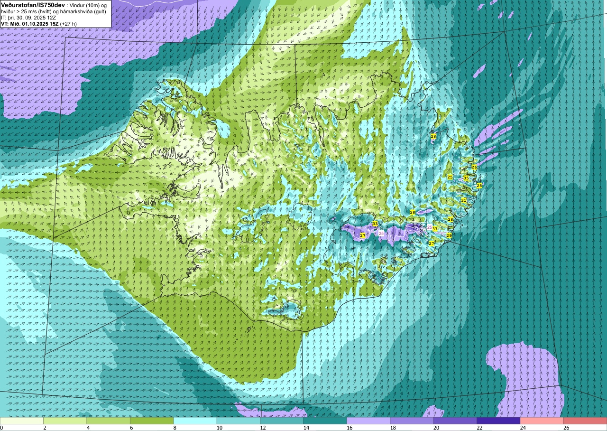Pick the 18–20 m/s light purple legend swatch
Screen dimensions: 607x431
412,421
